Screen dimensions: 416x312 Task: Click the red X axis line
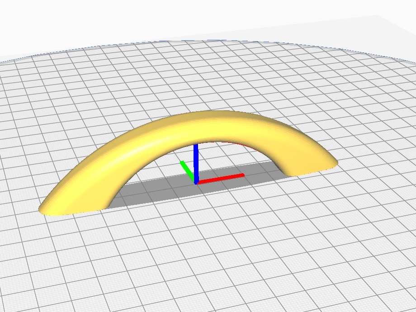(221, 178)
